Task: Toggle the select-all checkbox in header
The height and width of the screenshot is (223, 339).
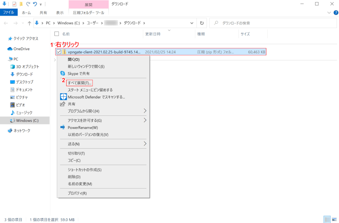Action: coord(57,34)
